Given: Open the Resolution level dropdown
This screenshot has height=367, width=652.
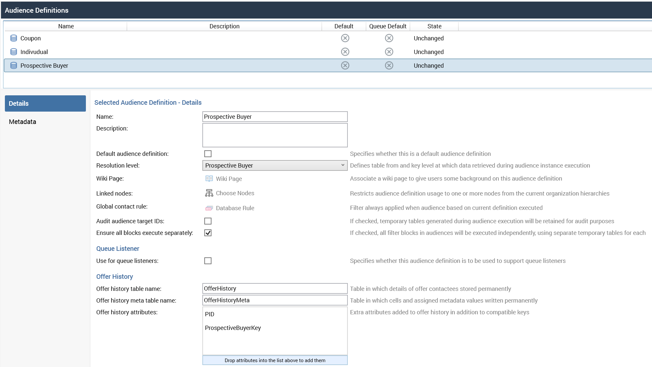Looking at the screenshot, I should [x=275, y=165].
